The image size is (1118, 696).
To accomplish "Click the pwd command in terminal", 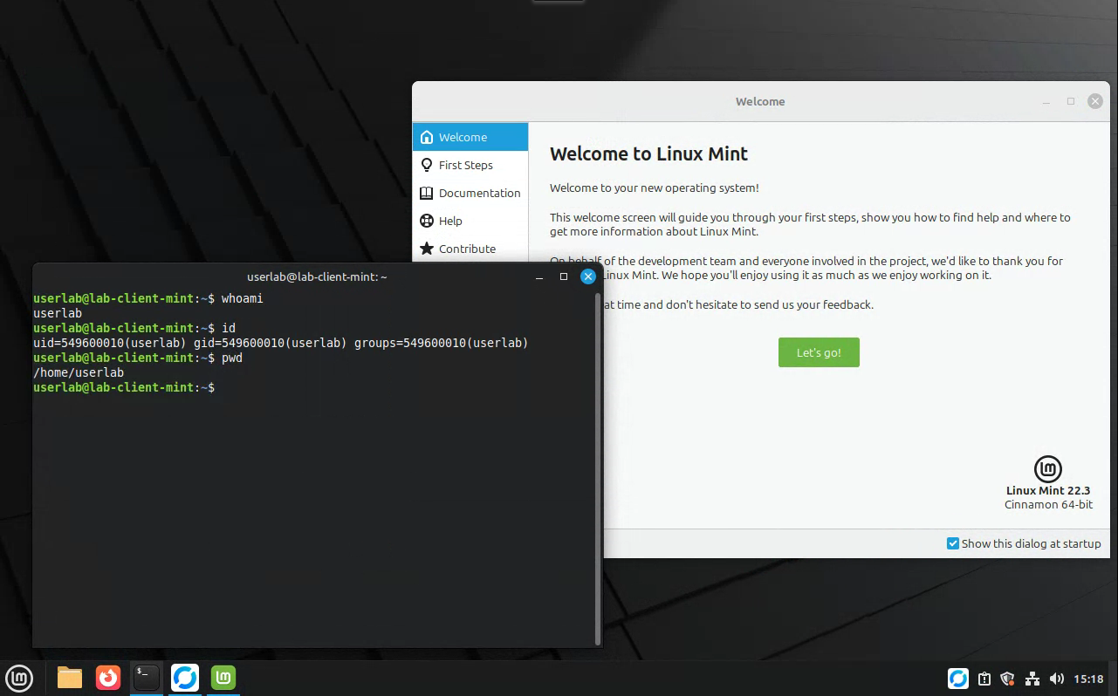I will [x=232, y=358].
